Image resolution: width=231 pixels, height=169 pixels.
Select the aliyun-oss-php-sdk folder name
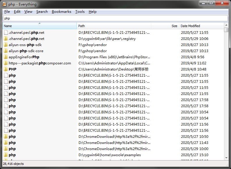25,45
